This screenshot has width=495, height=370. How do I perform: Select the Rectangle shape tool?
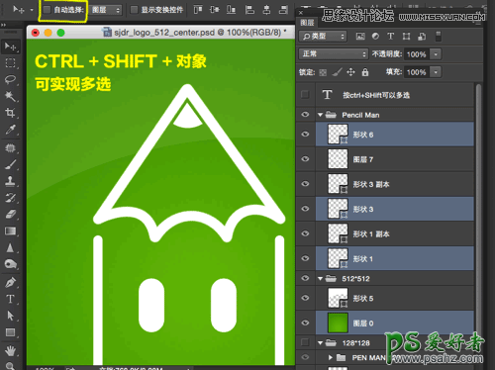pos(10,332)
